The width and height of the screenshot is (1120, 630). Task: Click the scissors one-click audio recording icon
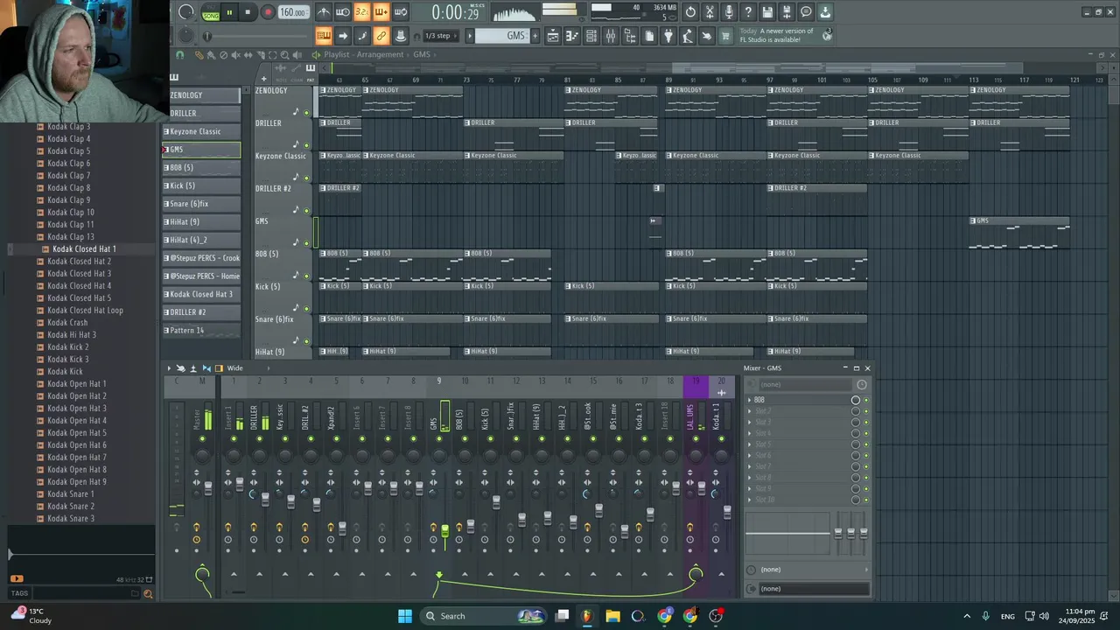pos(710,12)
